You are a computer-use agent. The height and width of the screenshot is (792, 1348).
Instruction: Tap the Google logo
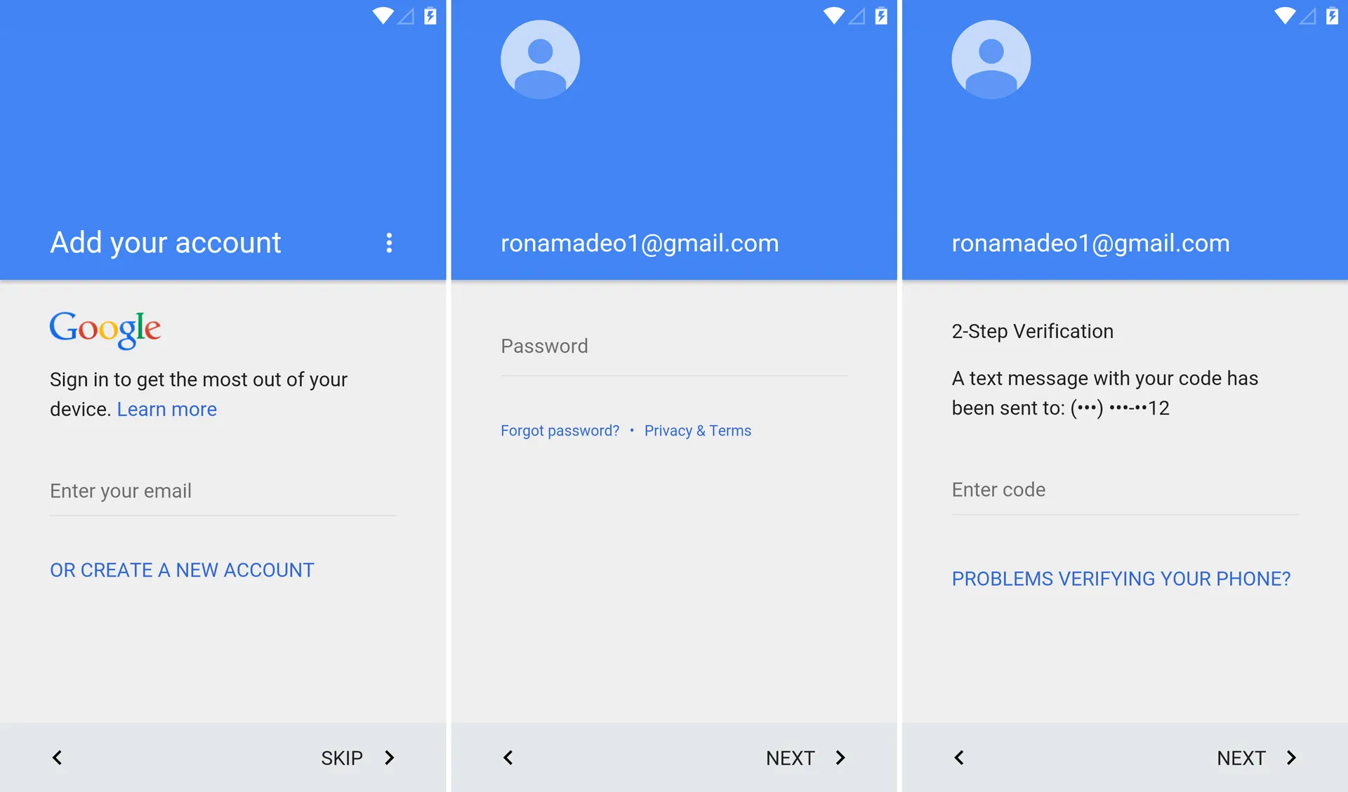(105, 330)
